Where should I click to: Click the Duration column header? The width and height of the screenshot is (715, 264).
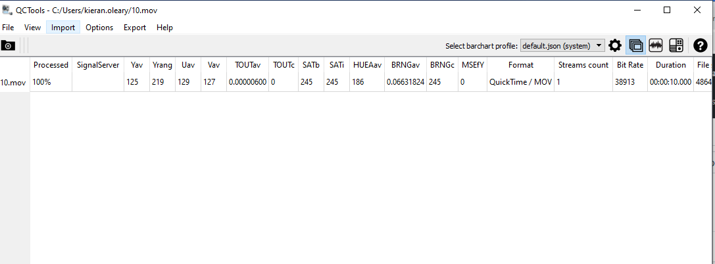click(671, 65)
